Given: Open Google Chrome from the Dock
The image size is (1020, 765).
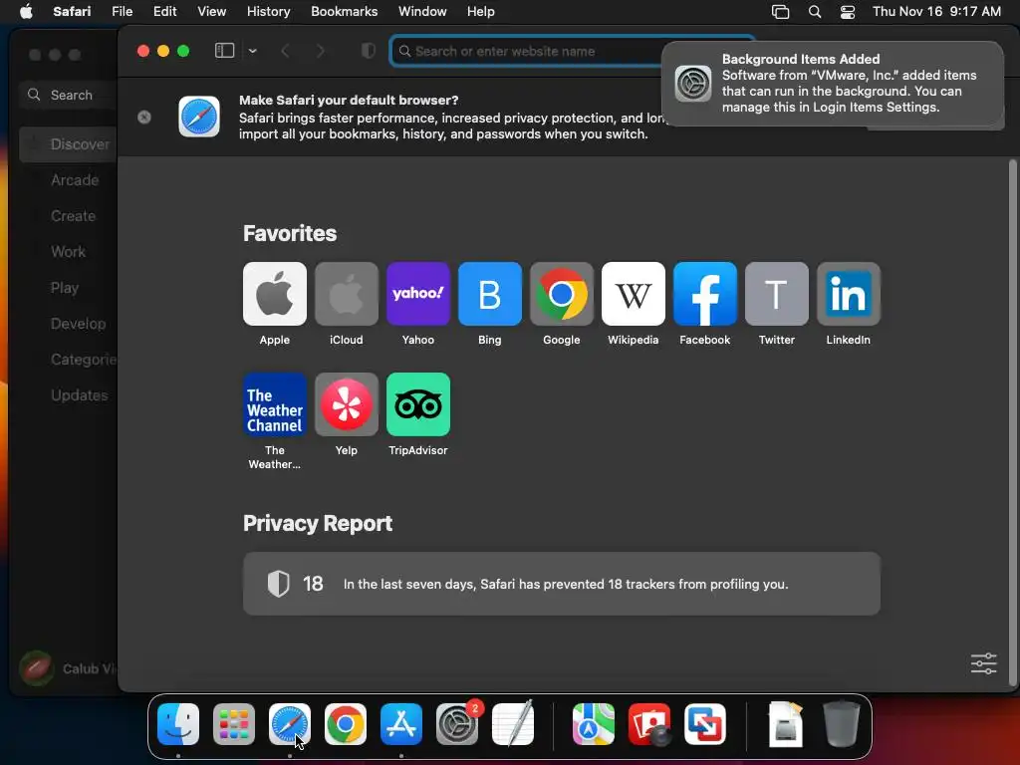Looking at the screenshot, I should point(346,723).
